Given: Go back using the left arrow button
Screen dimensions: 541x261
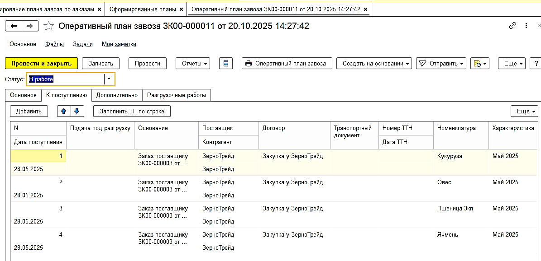Looking at the screenshot, I should coord(14,26).
